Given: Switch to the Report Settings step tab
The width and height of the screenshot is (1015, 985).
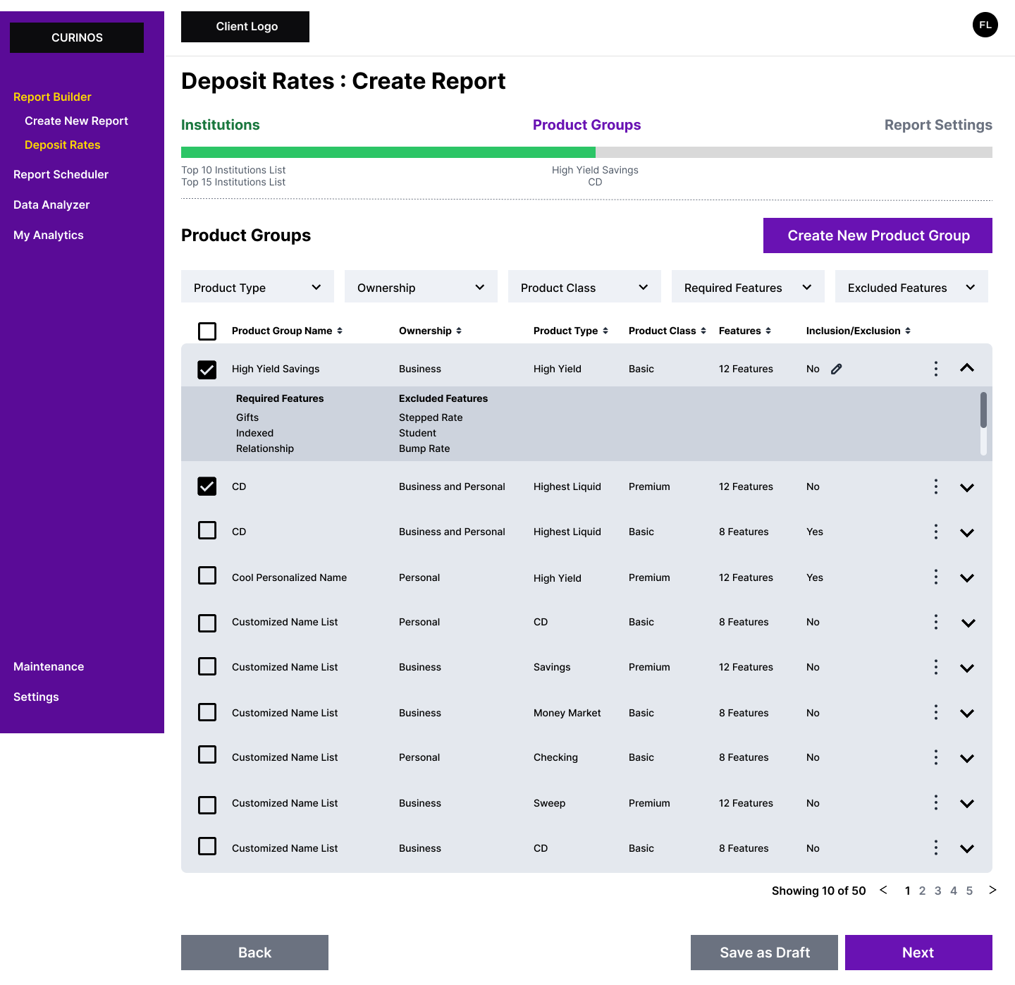Looking at the screenshot, I should tap(938, 125).
